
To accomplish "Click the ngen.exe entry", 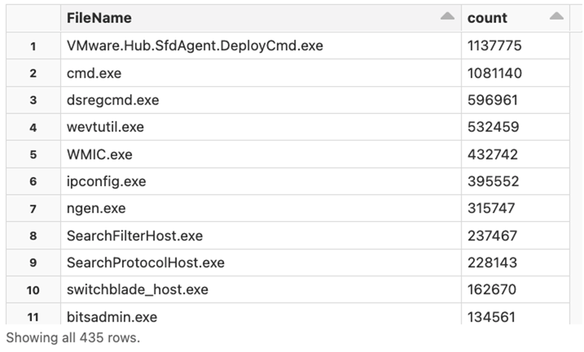I will pyautogui.click(x=96, y=209).
